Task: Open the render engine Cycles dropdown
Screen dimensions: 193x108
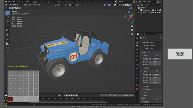Action: point(155,42)
